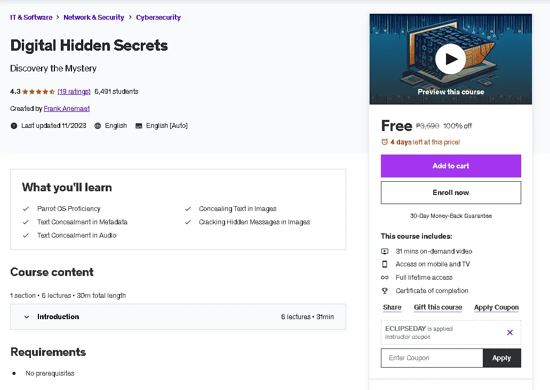Click 'English [Auto]' subtitle text
The height and width of the screenshot is (390, 550).
(167, 126)
